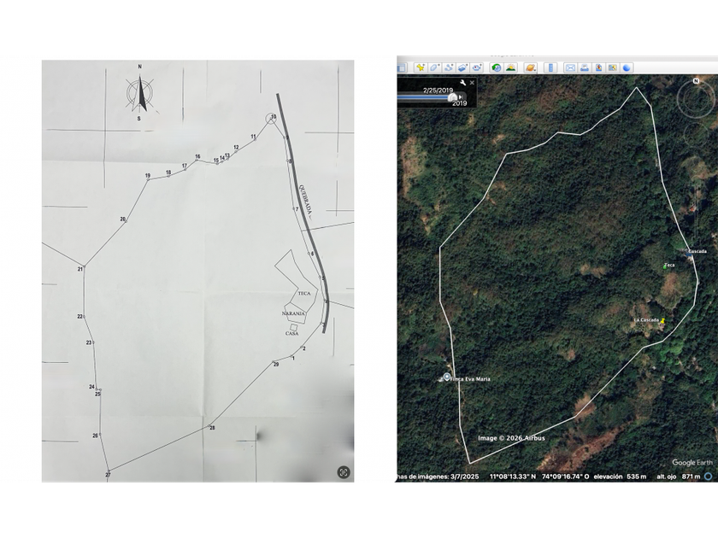Click the Print icon in toolbar
Screen dimensions: 718x538
584,67
